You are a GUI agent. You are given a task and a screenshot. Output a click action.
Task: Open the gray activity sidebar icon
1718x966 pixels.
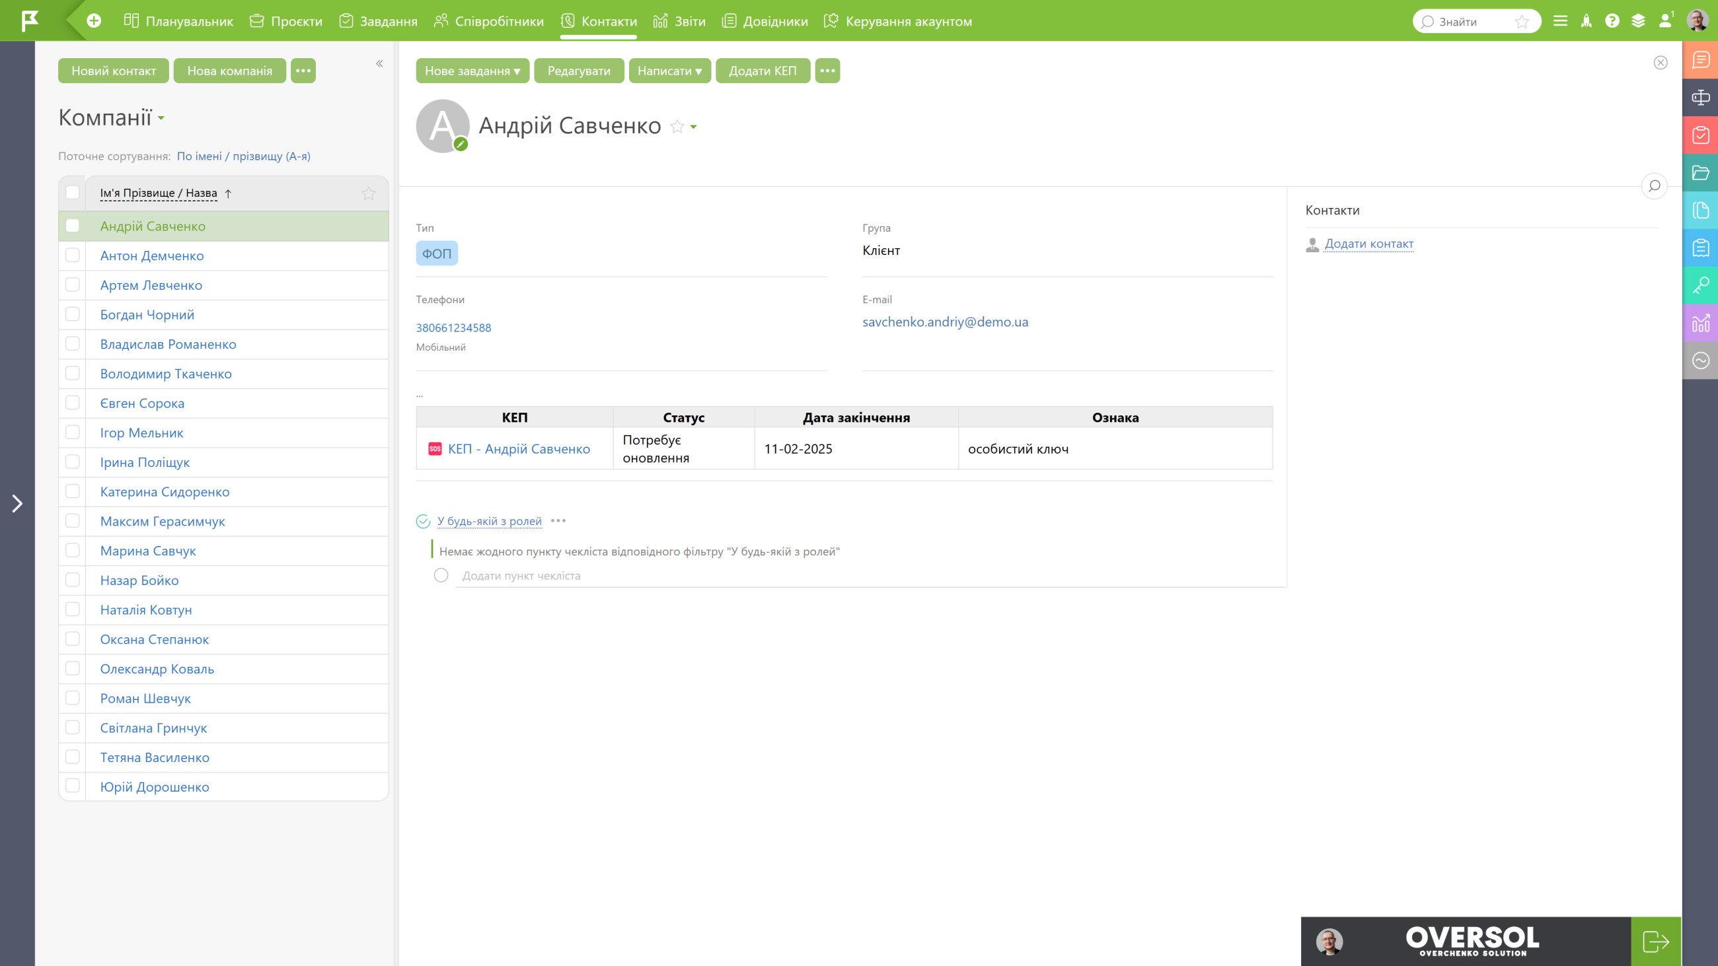[x=1700, y=361]
